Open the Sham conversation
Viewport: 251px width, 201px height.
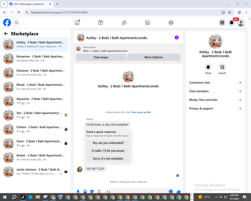pos(35,143)
